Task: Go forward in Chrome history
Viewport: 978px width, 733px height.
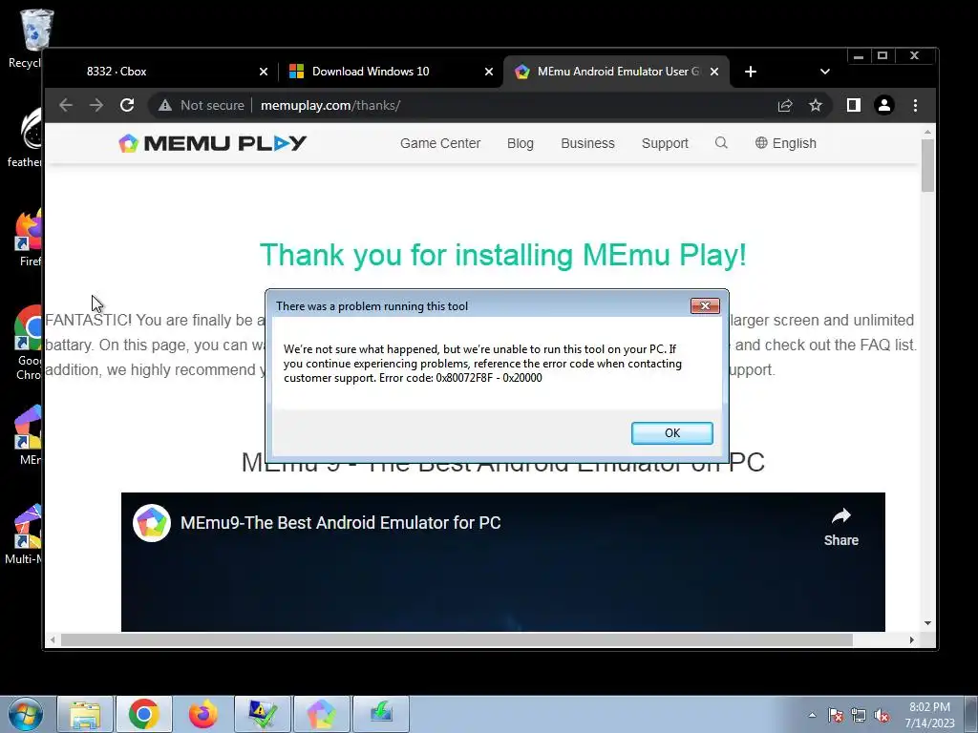Action: (96, 105)
